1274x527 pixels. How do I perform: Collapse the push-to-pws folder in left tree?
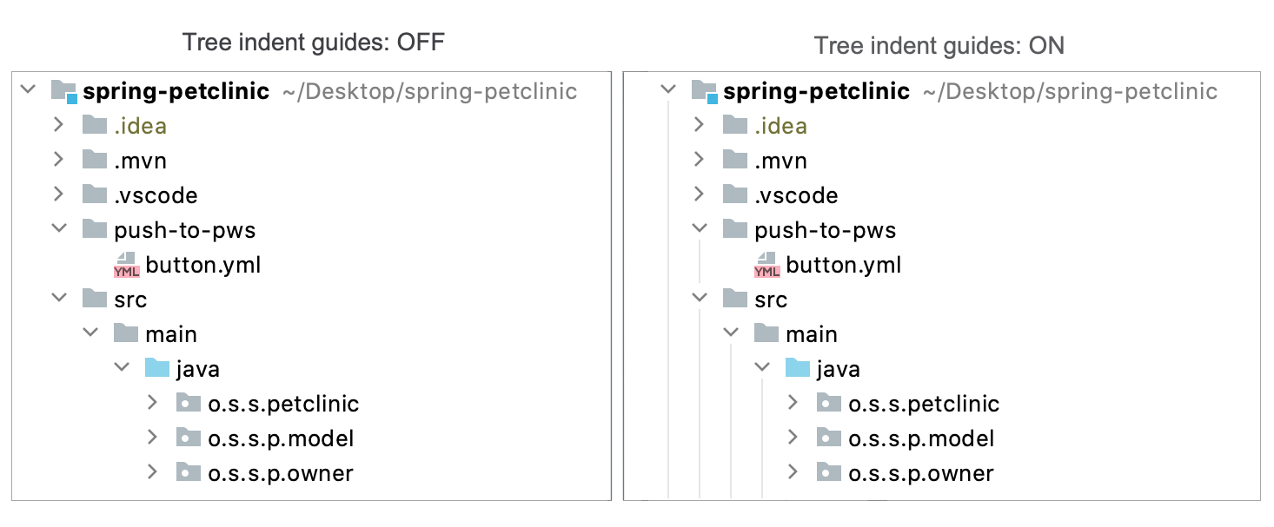coord(59,229)
